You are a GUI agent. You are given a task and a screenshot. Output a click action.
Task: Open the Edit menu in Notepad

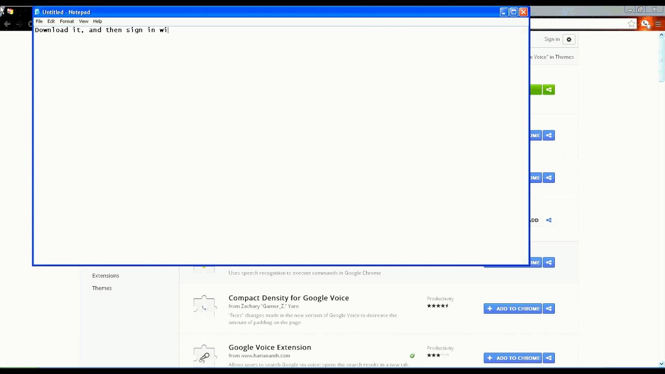click(51, 21)
